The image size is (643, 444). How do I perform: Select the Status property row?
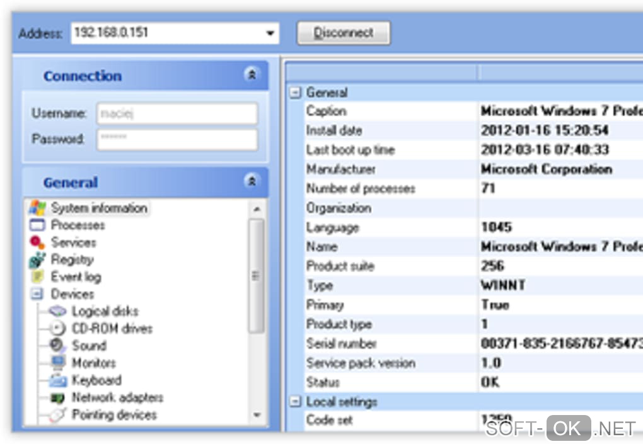pos(473,382)
